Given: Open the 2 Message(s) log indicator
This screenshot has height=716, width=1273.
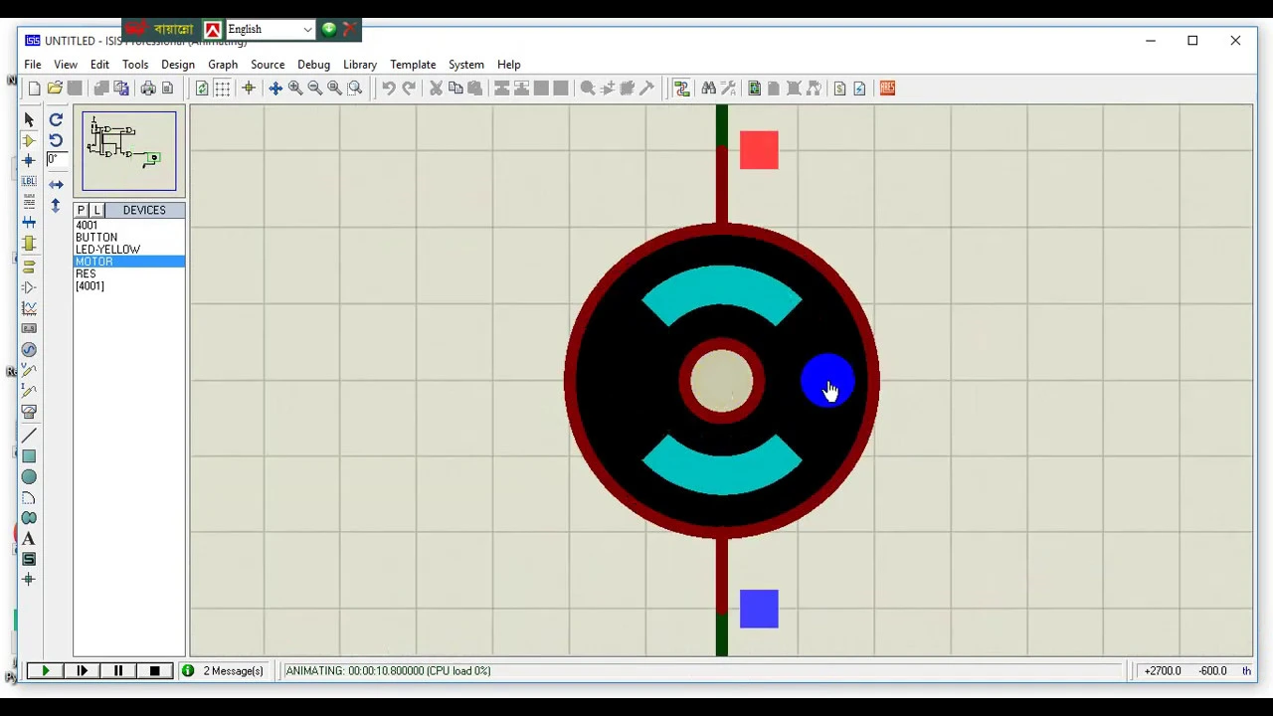Looking at the screenshot, I should coord(223,671).
